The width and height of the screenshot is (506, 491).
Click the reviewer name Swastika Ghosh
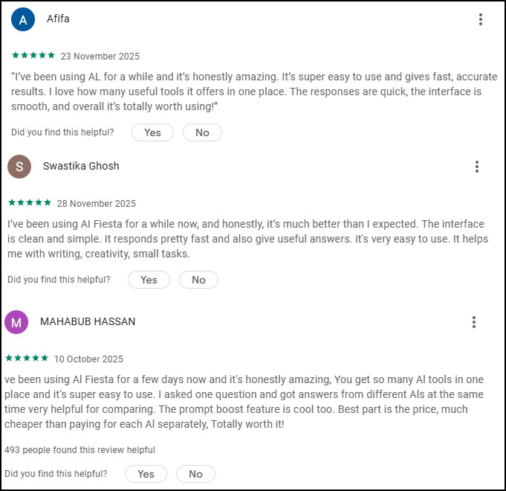coord(81,166)
